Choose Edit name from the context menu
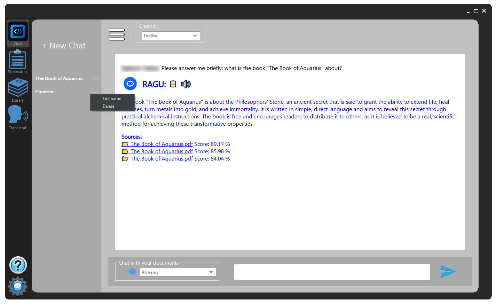This screenshot has height=304, width=496. 112,99
